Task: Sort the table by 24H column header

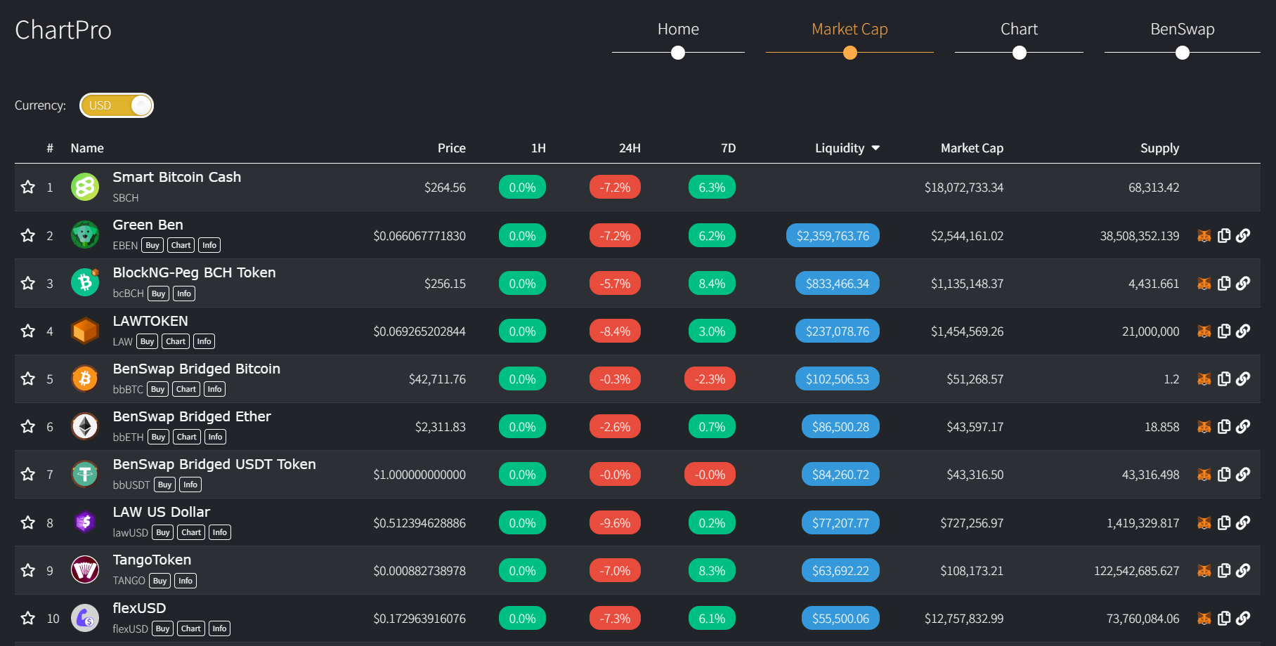Action: [x=629, y=148]
